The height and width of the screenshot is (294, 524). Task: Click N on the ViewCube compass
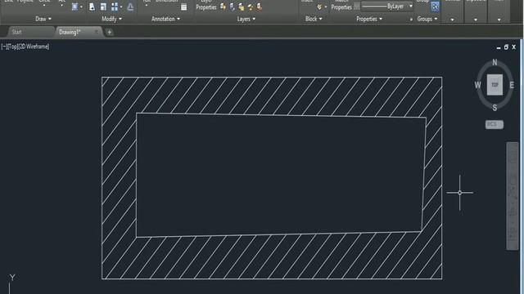point(495,62)
